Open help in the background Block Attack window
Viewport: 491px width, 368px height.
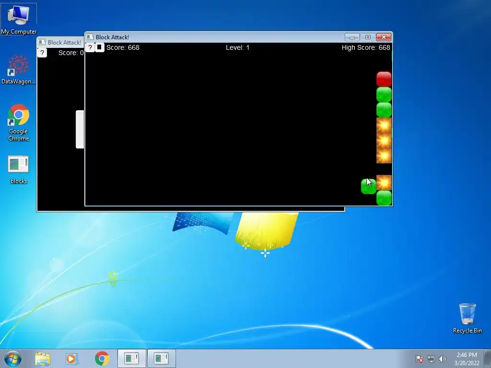(42, 53)
